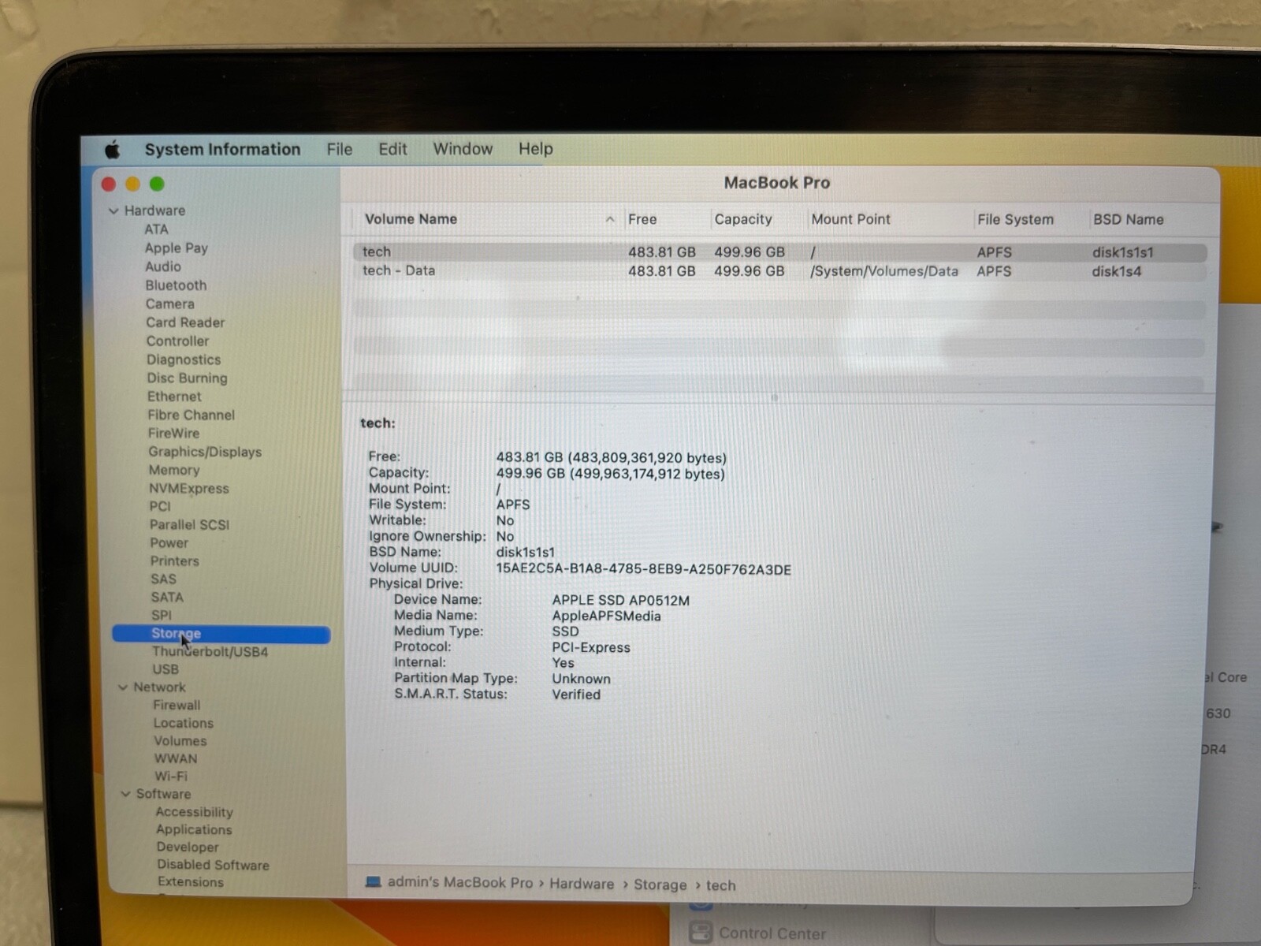This screenshot has height=946, width=1261.
Task: Open the Edit menu
Action: point(392,149)
